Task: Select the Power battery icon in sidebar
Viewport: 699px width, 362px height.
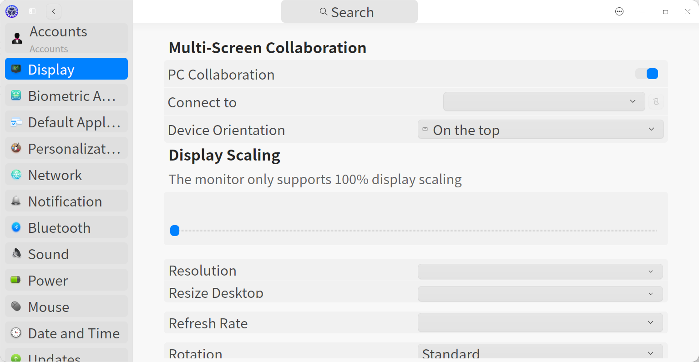Action: pyautogui.click(x=16, y=280)
